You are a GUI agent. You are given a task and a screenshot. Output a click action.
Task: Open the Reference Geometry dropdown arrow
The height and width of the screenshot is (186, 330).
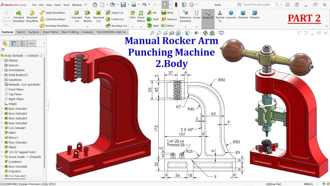pos(186,27)
